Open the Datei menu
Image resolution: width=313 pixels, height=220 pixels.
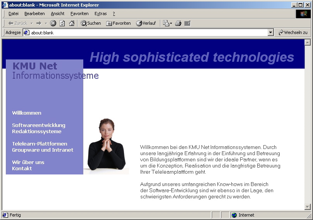click(x=14, y=14)
